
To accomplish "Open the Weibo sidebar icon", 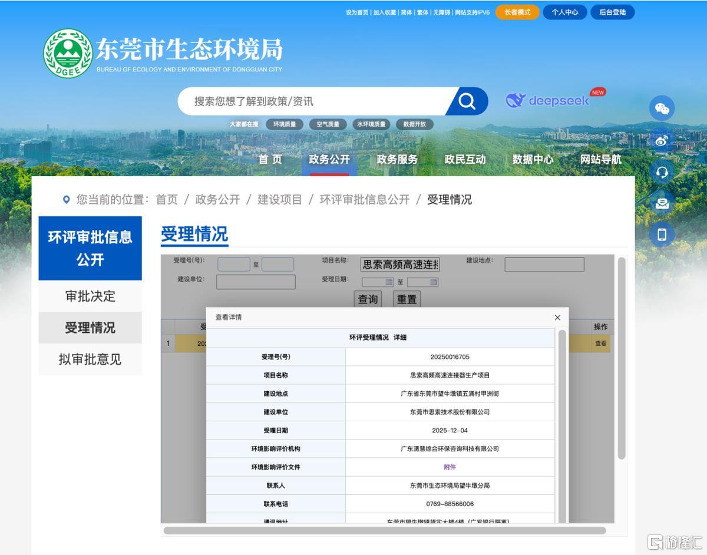I will (x=662, y=140).
